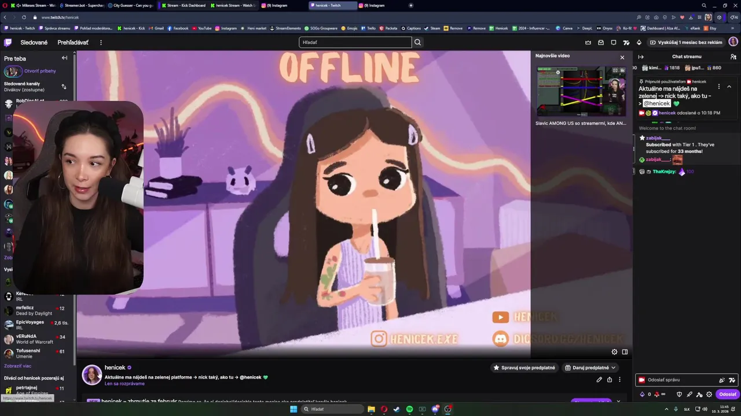This screenshot has width=741, height=416.
Task: Click Otvoriť príbehy link
Action: click(x=40, y=71)
